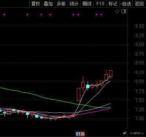Remove stock via -自选 button
The width and height of the screenshot is (146, 137).
point(126,4)
